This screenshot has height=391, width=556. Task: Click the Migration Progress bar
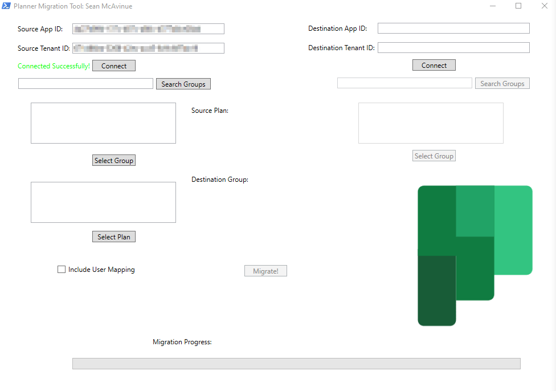[x=296, y=364]
